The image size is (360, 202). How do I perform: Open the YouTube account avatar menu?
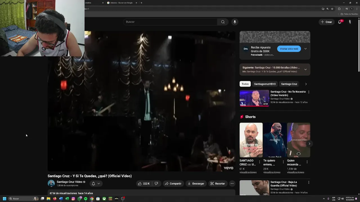pos(350,22)
